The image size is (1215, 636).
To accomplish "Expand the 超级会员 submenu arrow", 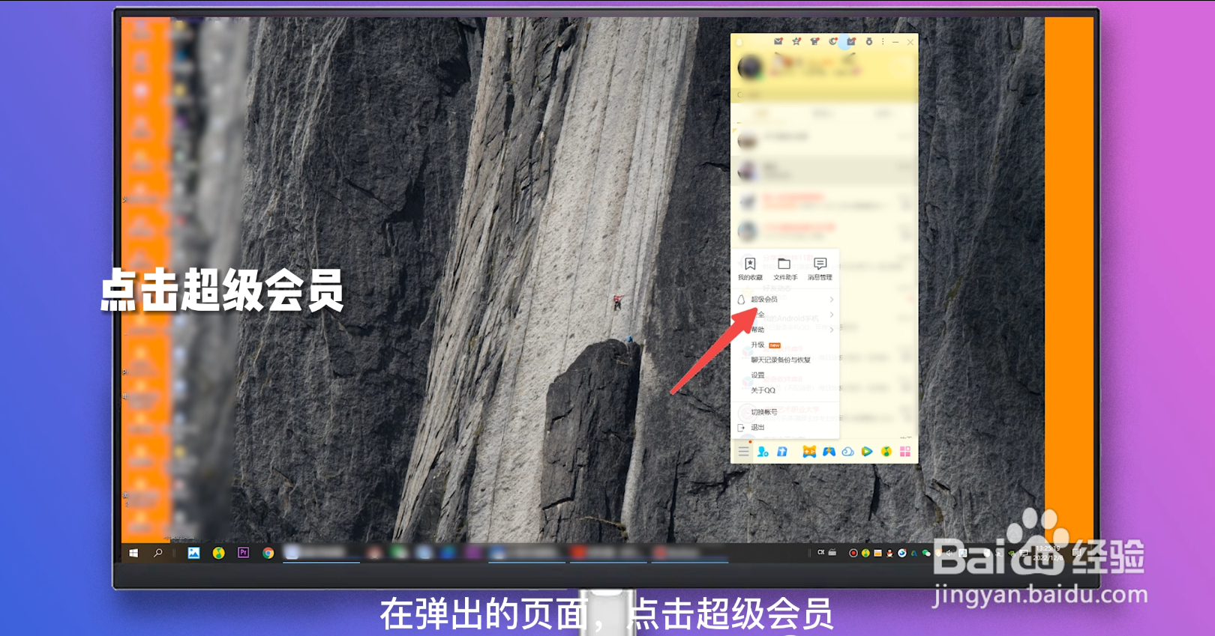I will point(832,299).
